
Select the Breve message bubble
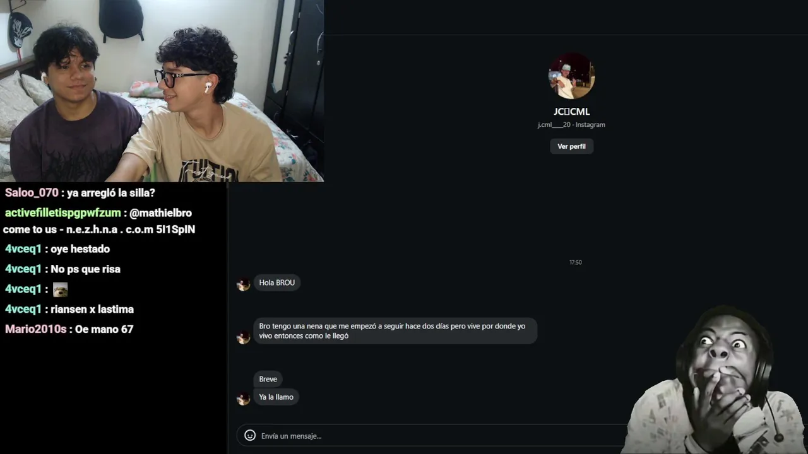[x=268, y=379]
